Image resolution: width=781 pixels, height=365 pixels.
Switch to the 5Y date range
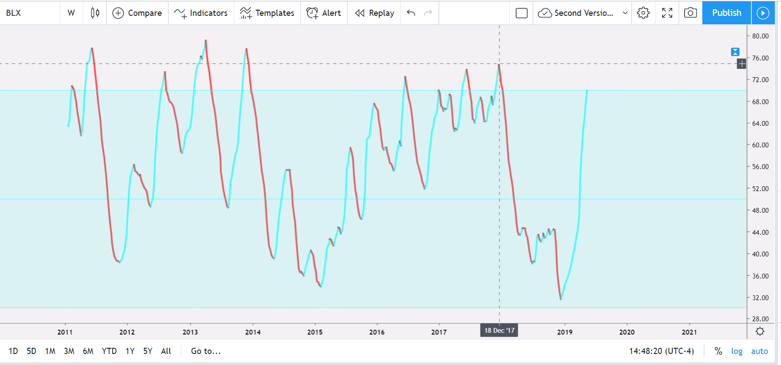coord(148,351)
